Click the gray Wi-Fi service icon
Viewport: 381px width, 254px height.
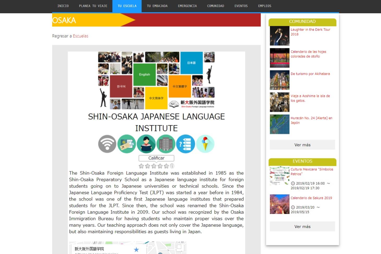107,144
